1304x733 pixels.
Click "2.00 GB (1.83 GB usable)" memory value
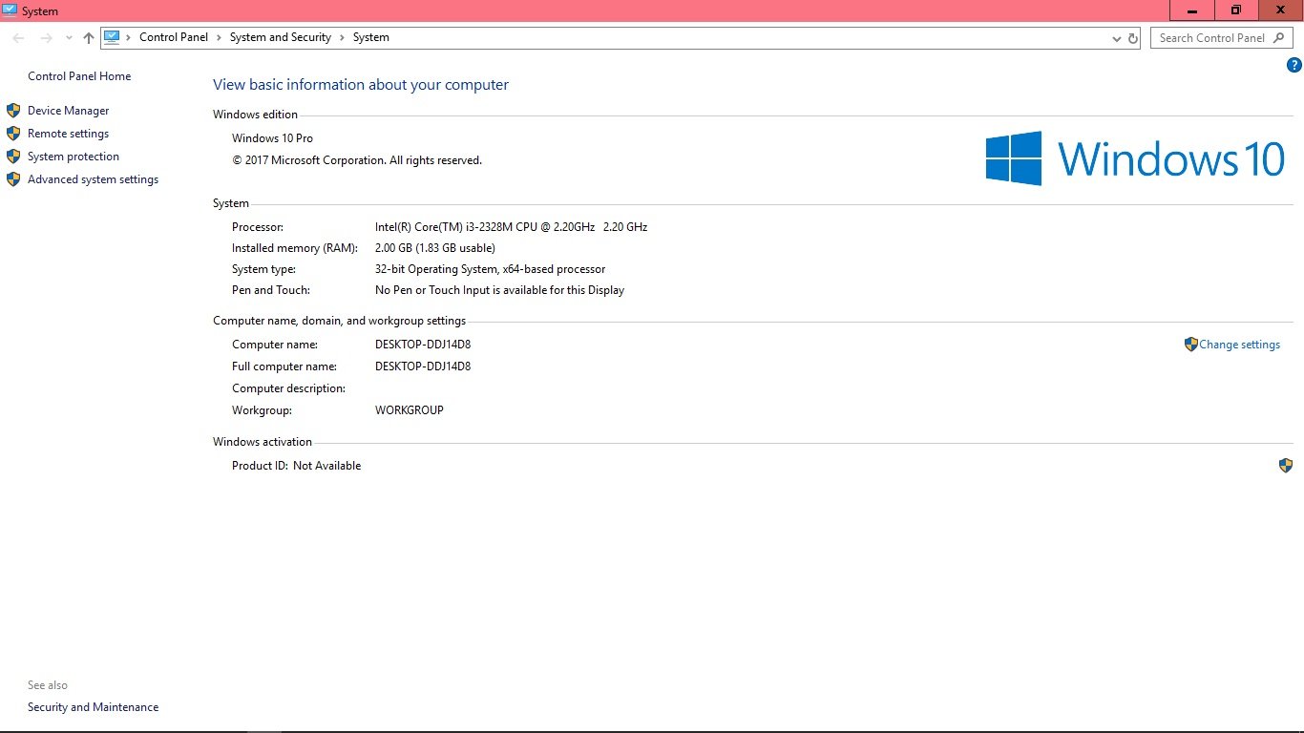tap(435, 248)
